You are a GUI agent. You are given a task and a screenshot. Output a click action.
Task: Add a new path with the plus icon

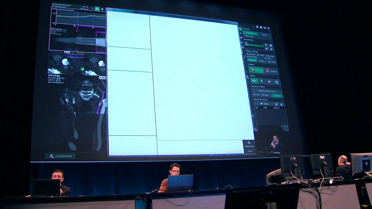tap(266, 45)
